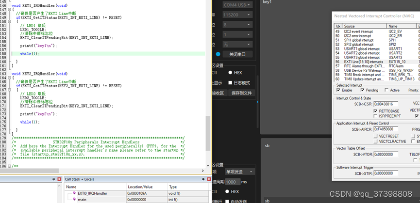Open the 单项发送 send mode dropdown

240,172
